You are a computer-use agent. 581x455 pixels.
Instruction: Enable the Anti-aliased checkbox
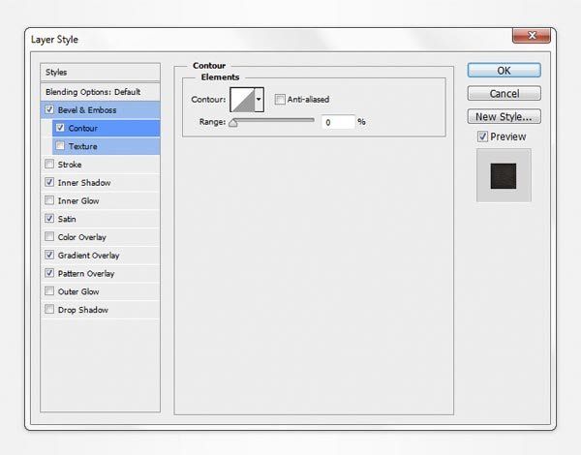point(280,100)
